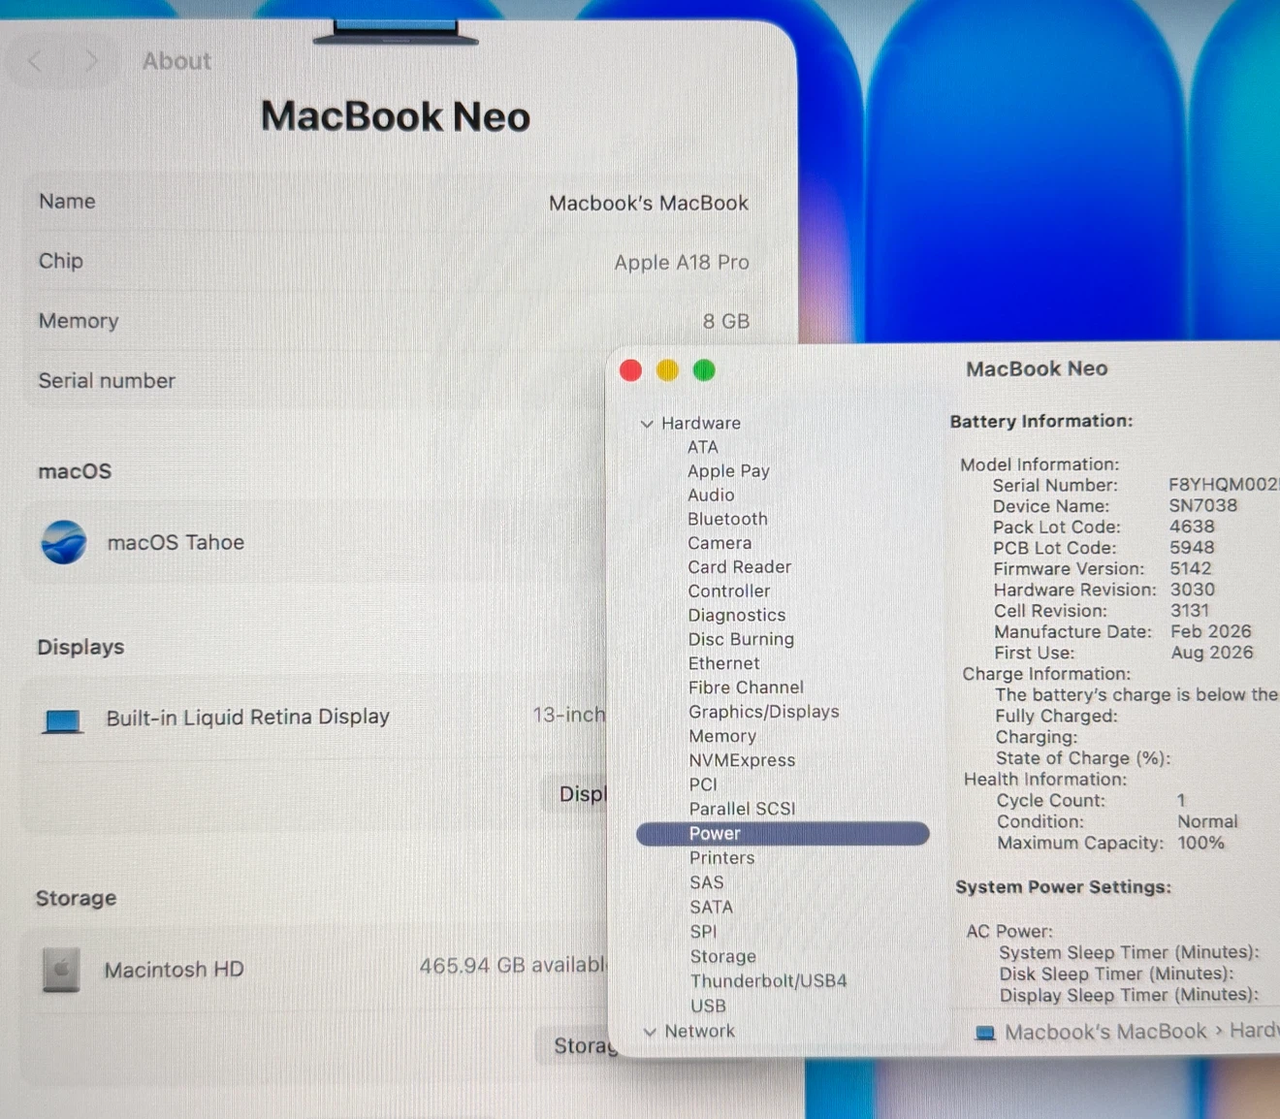Click the macOS Tahoe logo icon
This screenshot has width=1280, height=1119.
pyautogui.click(x=64, y=542)
